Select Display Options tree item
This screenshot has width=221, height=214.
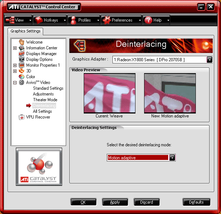[x=39, y=59]
